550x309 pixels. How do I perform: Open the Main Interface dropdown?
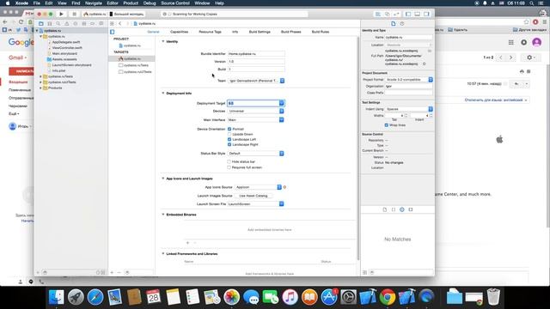(281, 120)
